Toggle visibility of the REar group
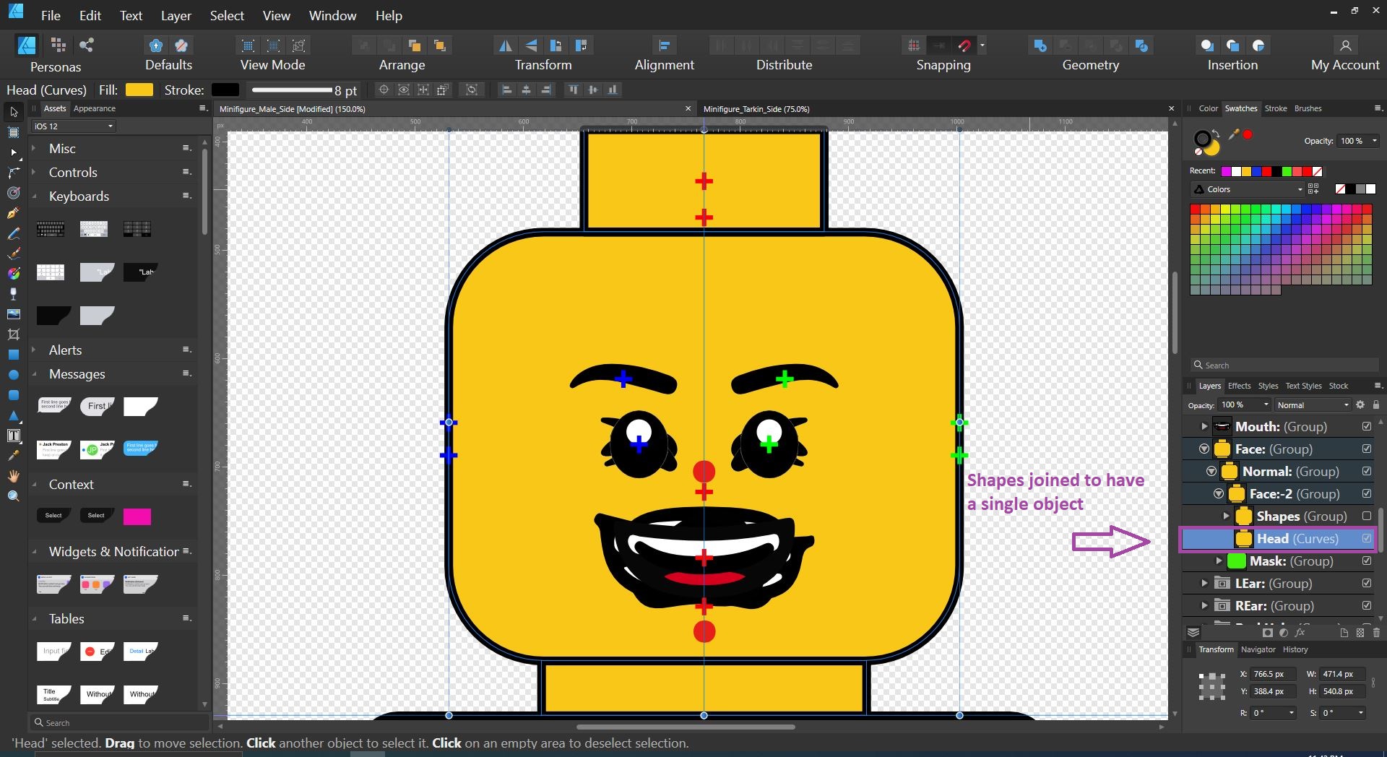 (x=1367, y=606)
